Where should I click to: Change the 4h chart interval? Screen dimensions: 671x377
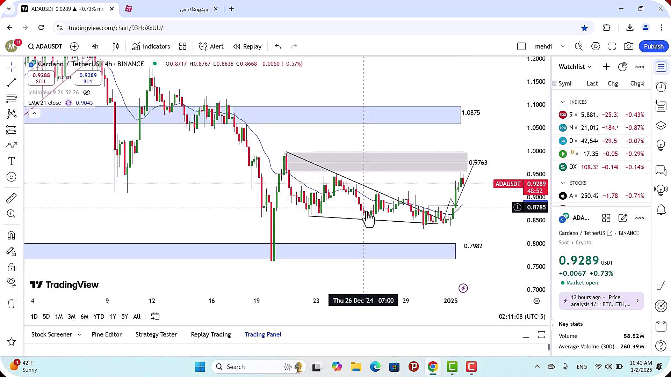(95, 46)
